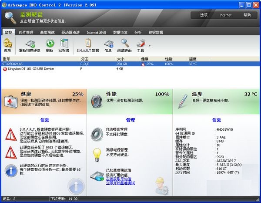Click the light bulb 高级电源管理 icon

(x=97, y=155)
